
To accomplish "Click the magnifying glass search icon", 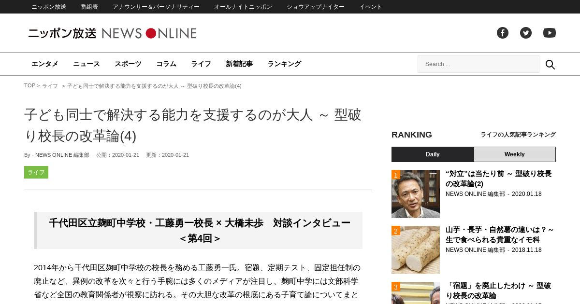I will [x=550, y=64].
